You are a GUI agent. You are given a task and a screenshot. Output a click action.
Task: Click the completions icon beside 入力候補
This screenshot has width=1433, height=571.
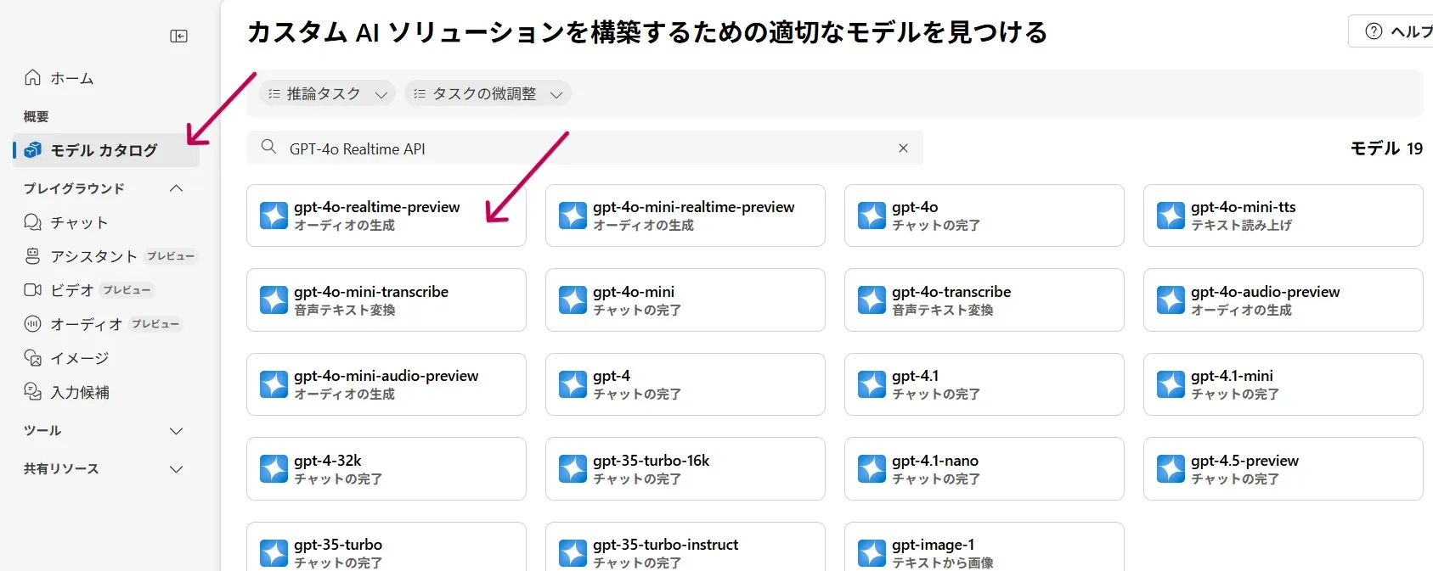pyautogui.click(x=32, y=392)
